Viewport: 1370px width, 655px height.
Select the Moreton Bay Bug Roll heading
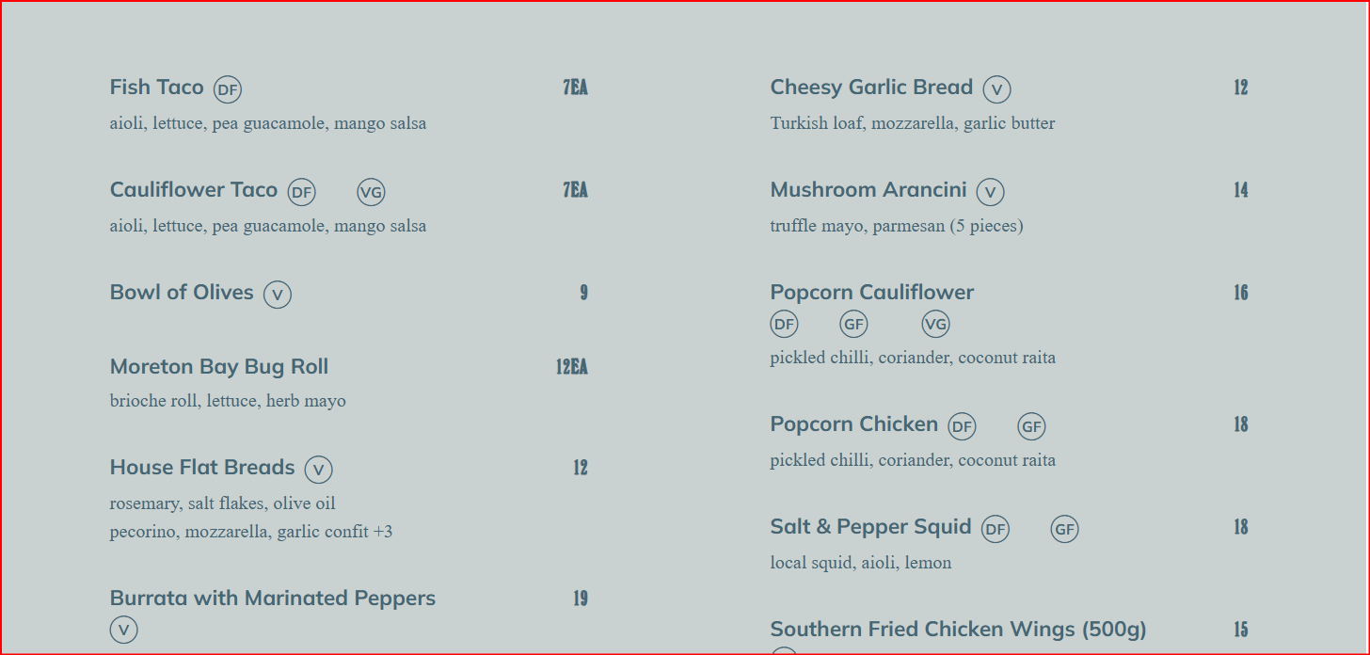coord(219,367)
